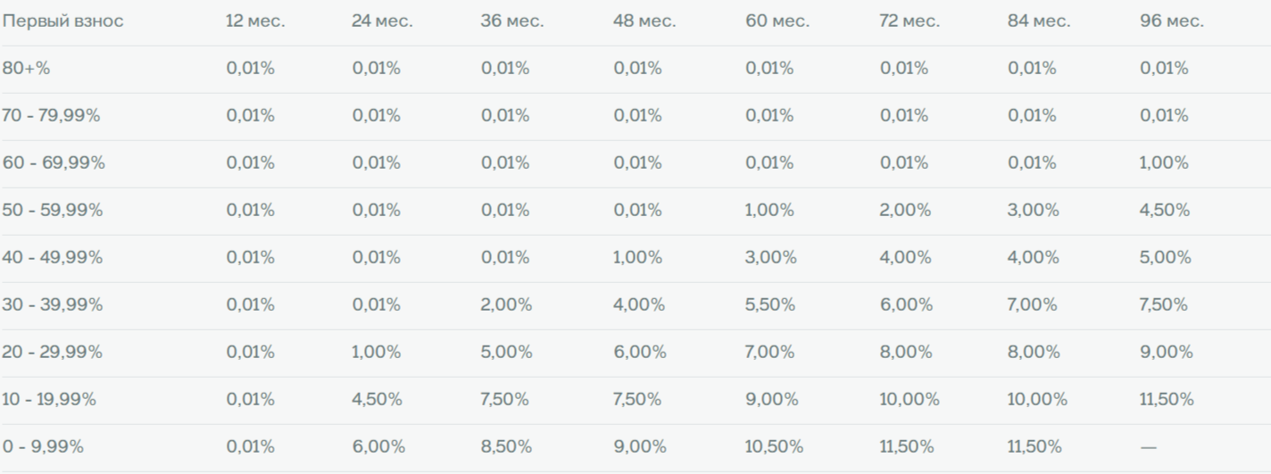The width and height of the screenshot is (1271, 474).
Task: Select the '30 - 39,99%' row label
Action: 52,304
